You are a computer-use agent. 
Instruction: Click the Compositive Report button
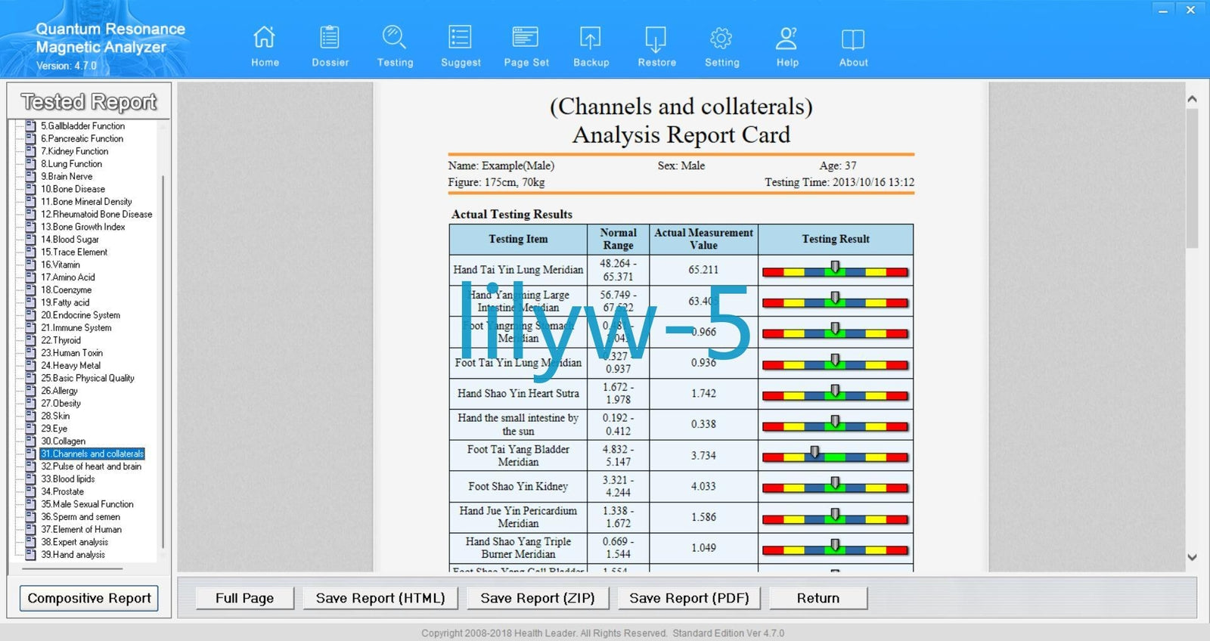[89, 598]
